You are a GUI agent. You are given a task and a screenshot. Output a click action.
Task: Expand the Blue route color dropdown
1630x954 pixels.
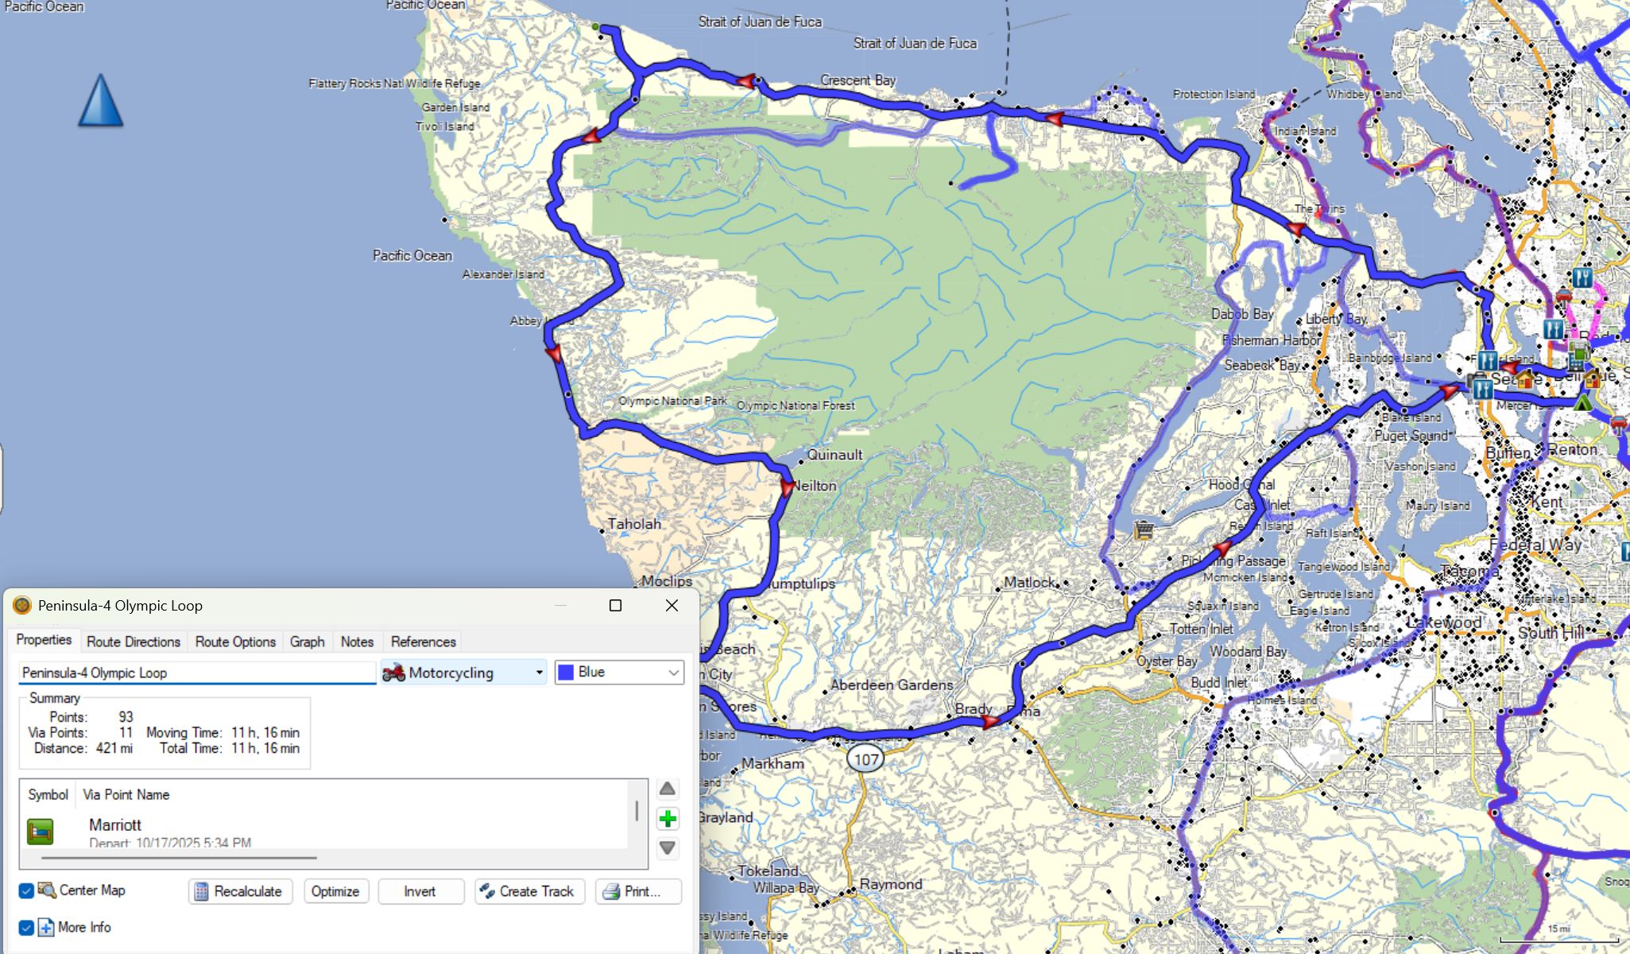619,673
